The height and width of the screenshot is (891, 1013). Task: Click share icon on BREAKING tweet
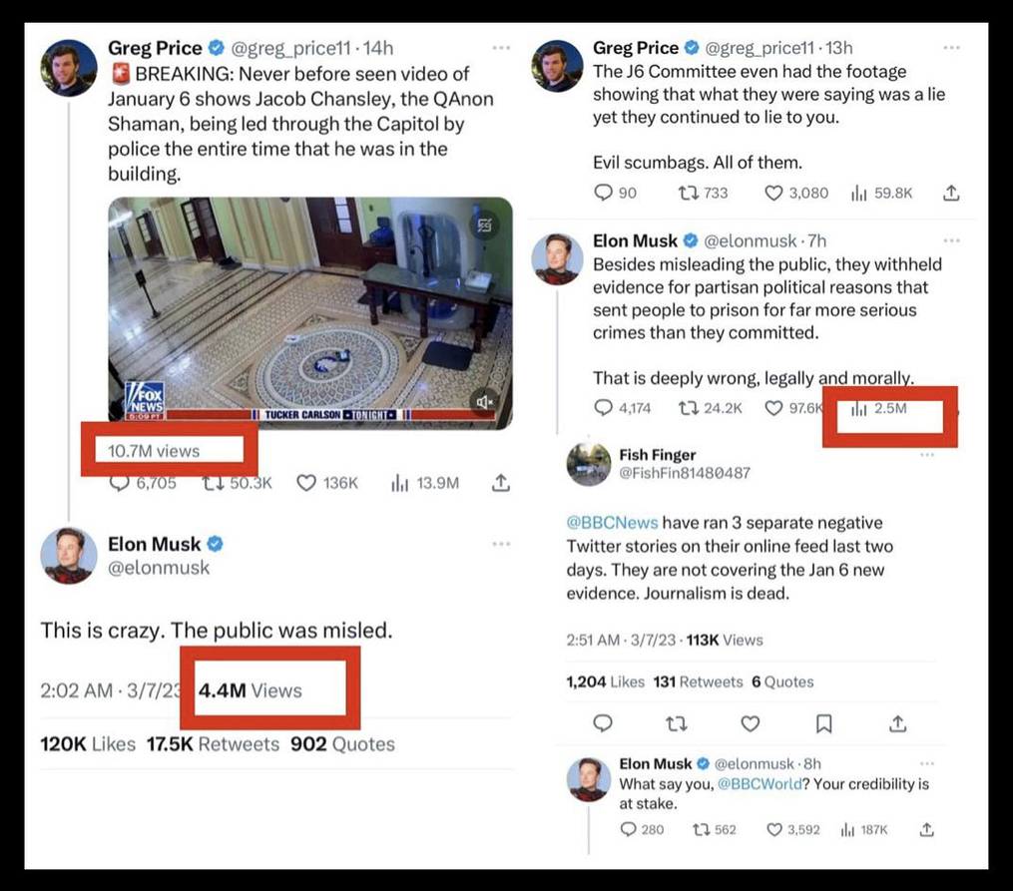click(501, 483)
